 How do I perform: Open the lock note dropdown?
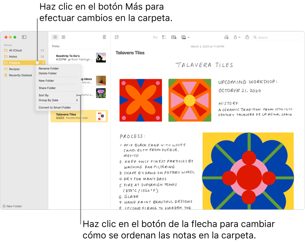point(237,37)
